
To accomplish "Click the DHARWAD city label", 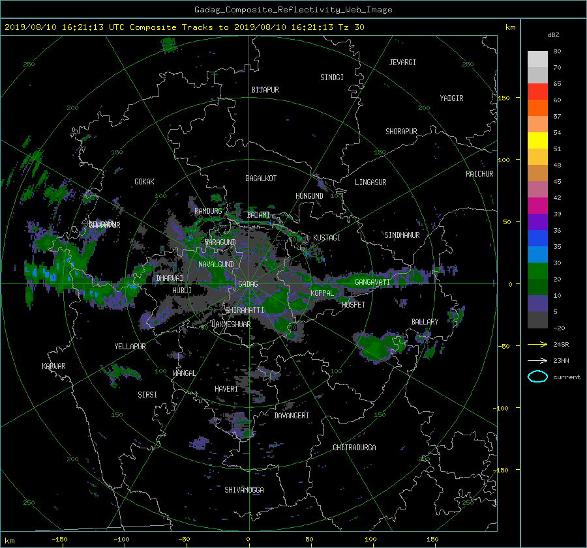I will (170, 278).
